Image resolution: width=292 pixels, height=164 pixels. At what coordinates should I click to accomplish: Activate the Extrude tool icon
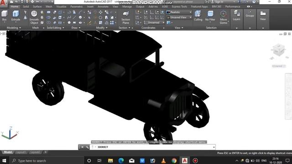coord(16,14)
